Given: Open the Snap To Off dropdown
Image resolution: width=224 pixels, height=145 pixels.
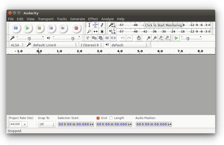Looking at the screenshot, I should point(47,124).
